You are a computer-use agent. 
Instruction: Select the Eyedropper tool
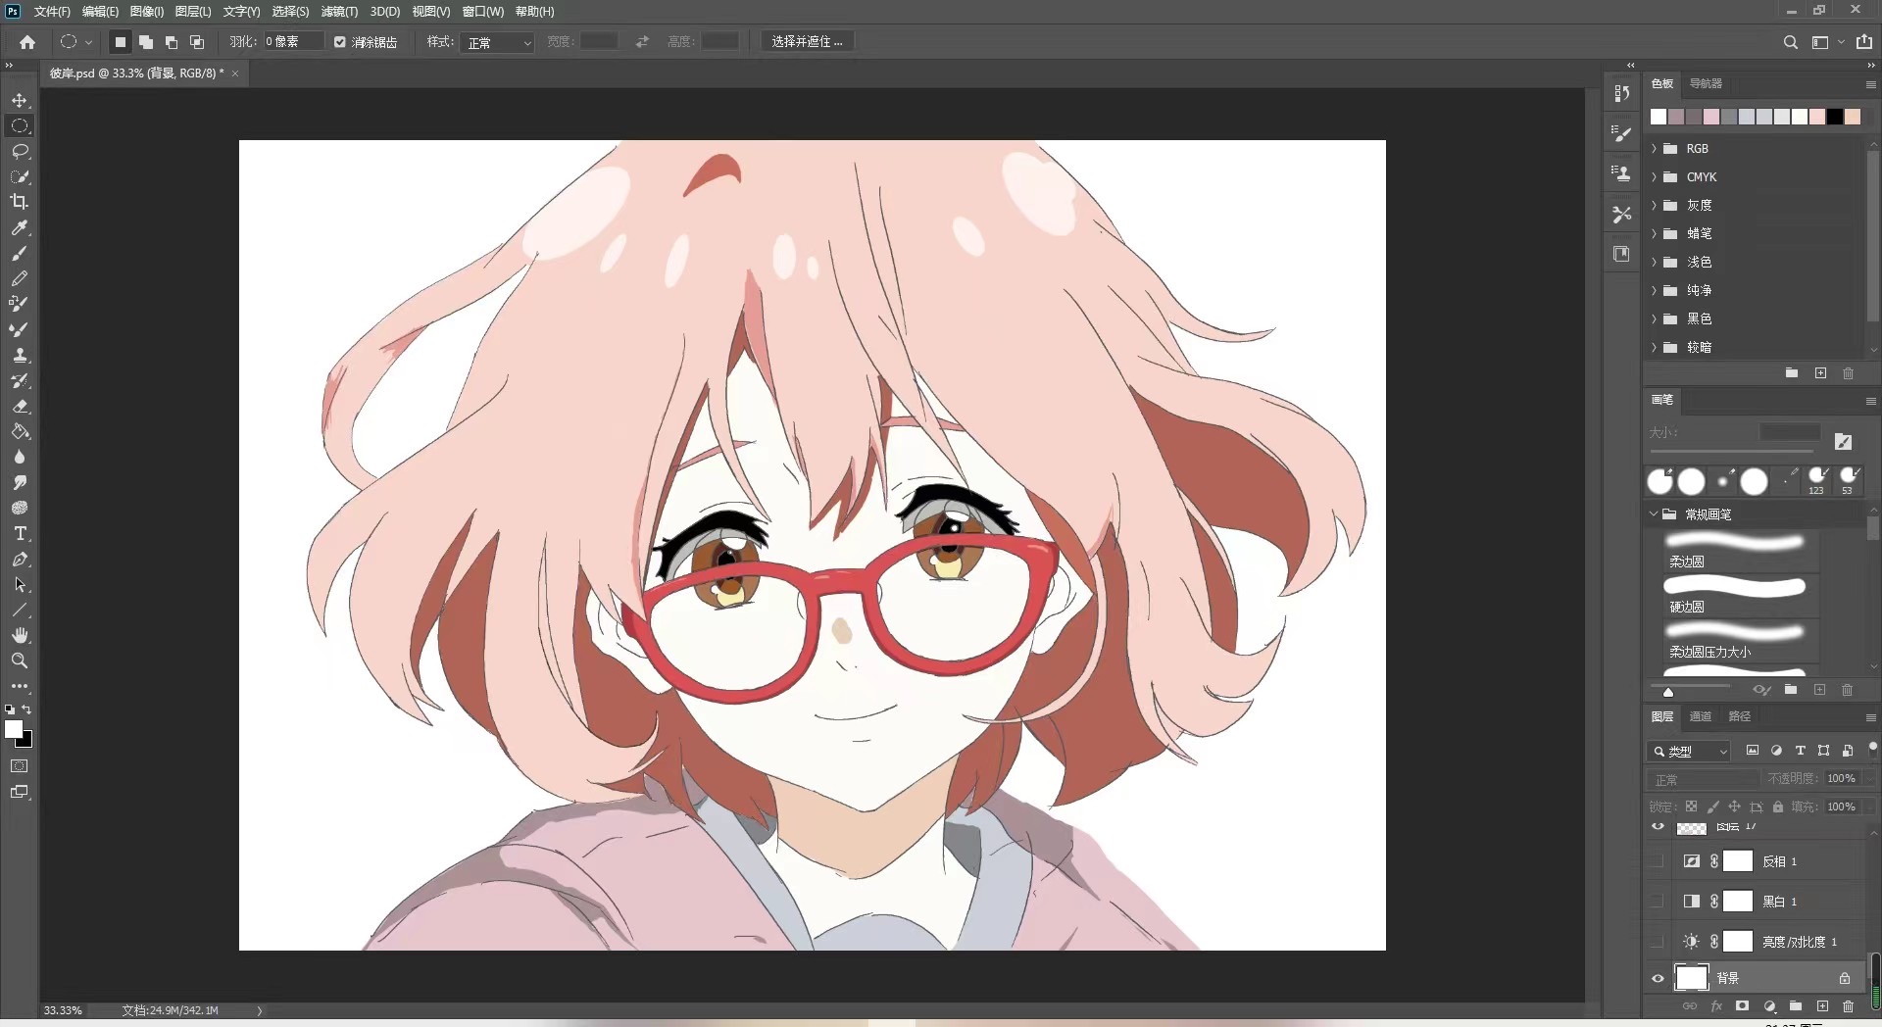coord(20,227)
